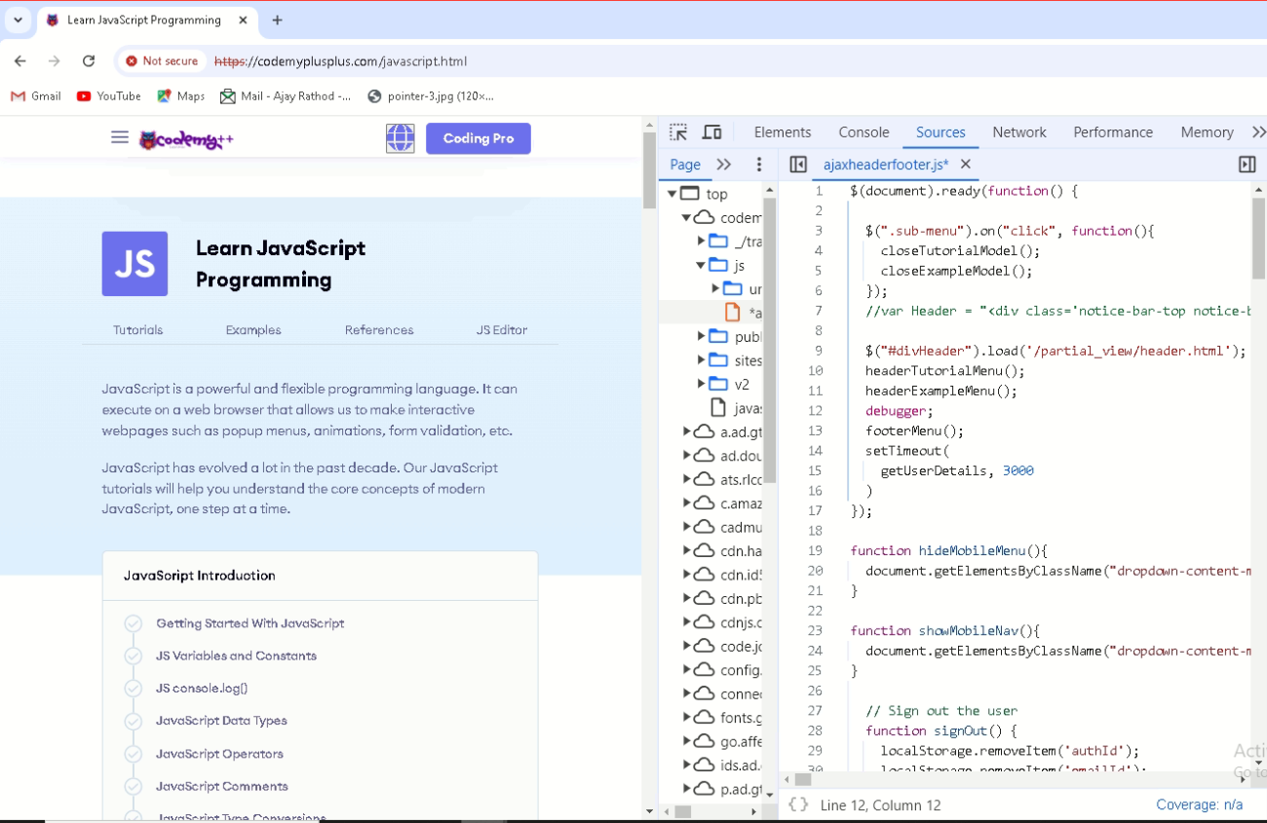
Task: Open the Sources navigator three-dot menu
Action: [759, 164]
